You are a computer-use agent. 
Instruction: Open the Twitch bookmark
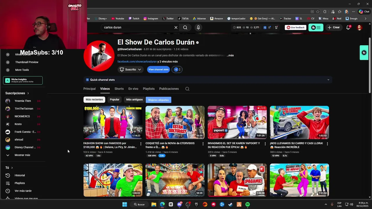(x=134, y=19)
